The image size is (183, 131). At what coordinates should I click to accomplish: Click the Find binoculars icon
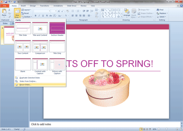point(158,10)
